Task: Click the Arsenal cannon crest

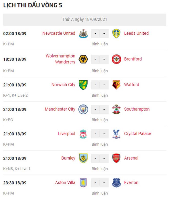Action: (x=116, y=158)
